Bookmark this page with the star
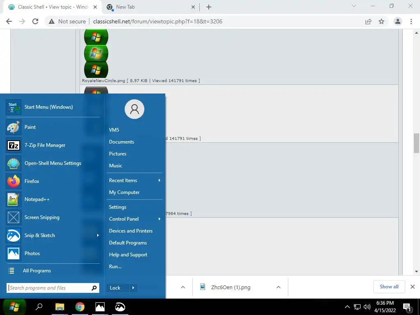This screenshot has width=420, height=315. 381,21
